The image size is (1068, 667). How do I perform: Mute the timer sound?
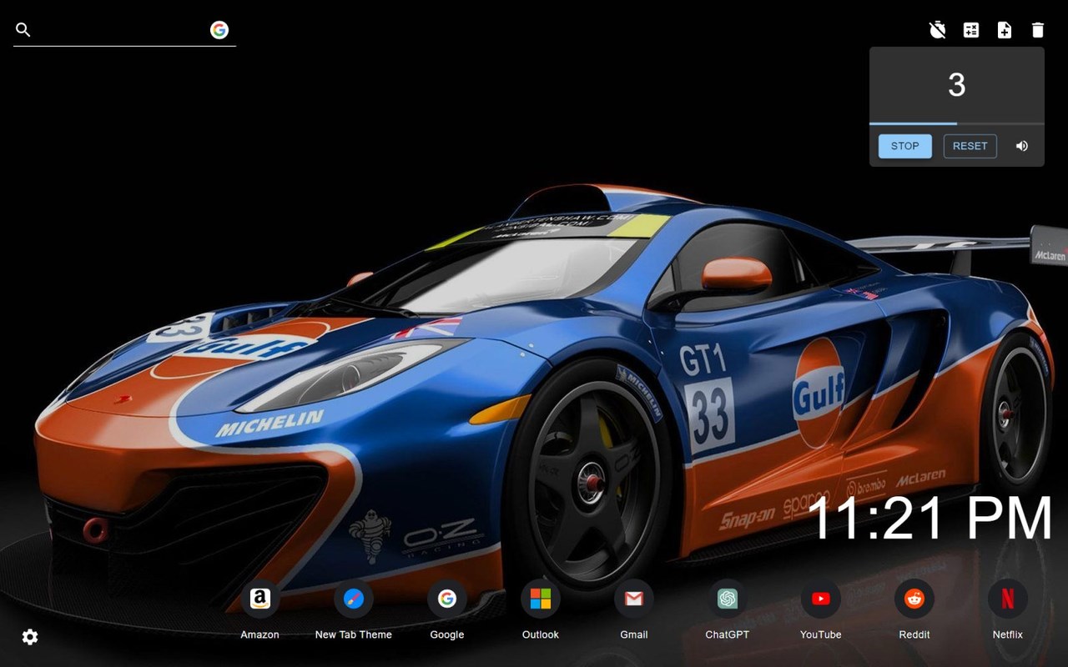click(x=1022, y=146)
